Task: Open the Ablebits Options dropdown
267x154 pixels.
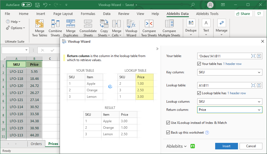Action: (15, 28)
